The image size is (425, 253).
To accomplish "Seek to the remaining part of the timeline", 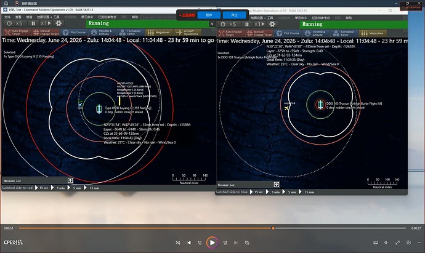I will 340,228.
